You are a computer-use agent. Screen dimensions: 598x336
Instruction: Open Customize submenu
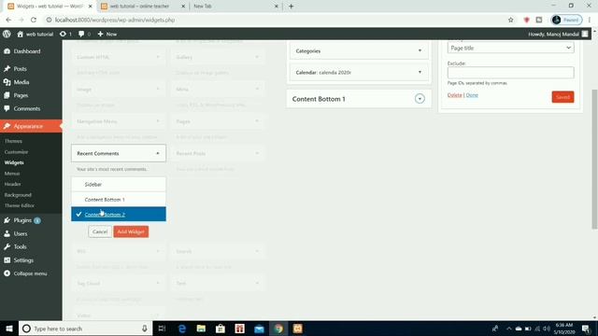tap(16, 151)
